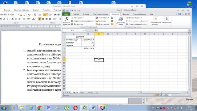This screenshot has width=197, height=111.
Task: Open Excel help question mark icon
Action: (179, 14)
